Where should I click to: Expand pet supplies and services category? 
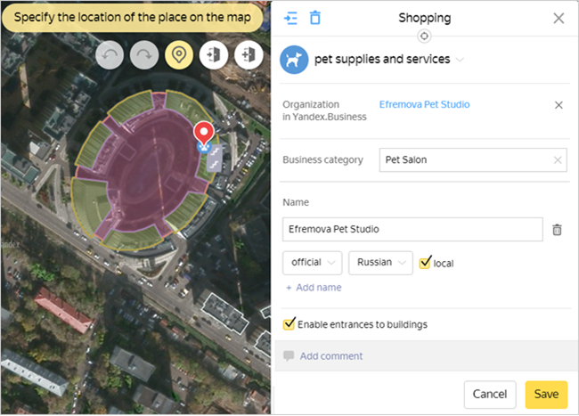pyautogui.click(x=460, y=60)
